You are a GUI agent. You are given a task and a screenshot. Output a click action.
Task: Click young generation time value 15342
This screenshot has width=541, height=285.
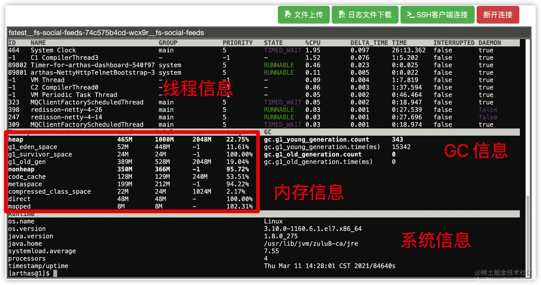click(x=401, y=147)
